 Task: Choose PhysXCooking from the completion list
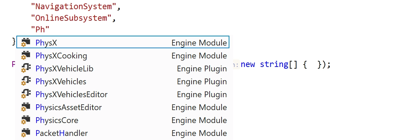pyautogui.click(x=122, y=55)
